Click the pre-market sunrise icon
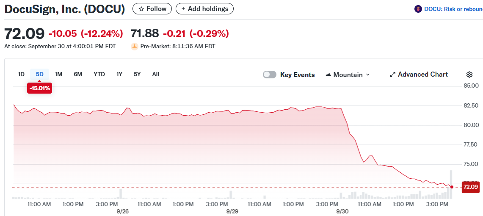The height and width of the screenshot is (216, 483). pos(135,46)
